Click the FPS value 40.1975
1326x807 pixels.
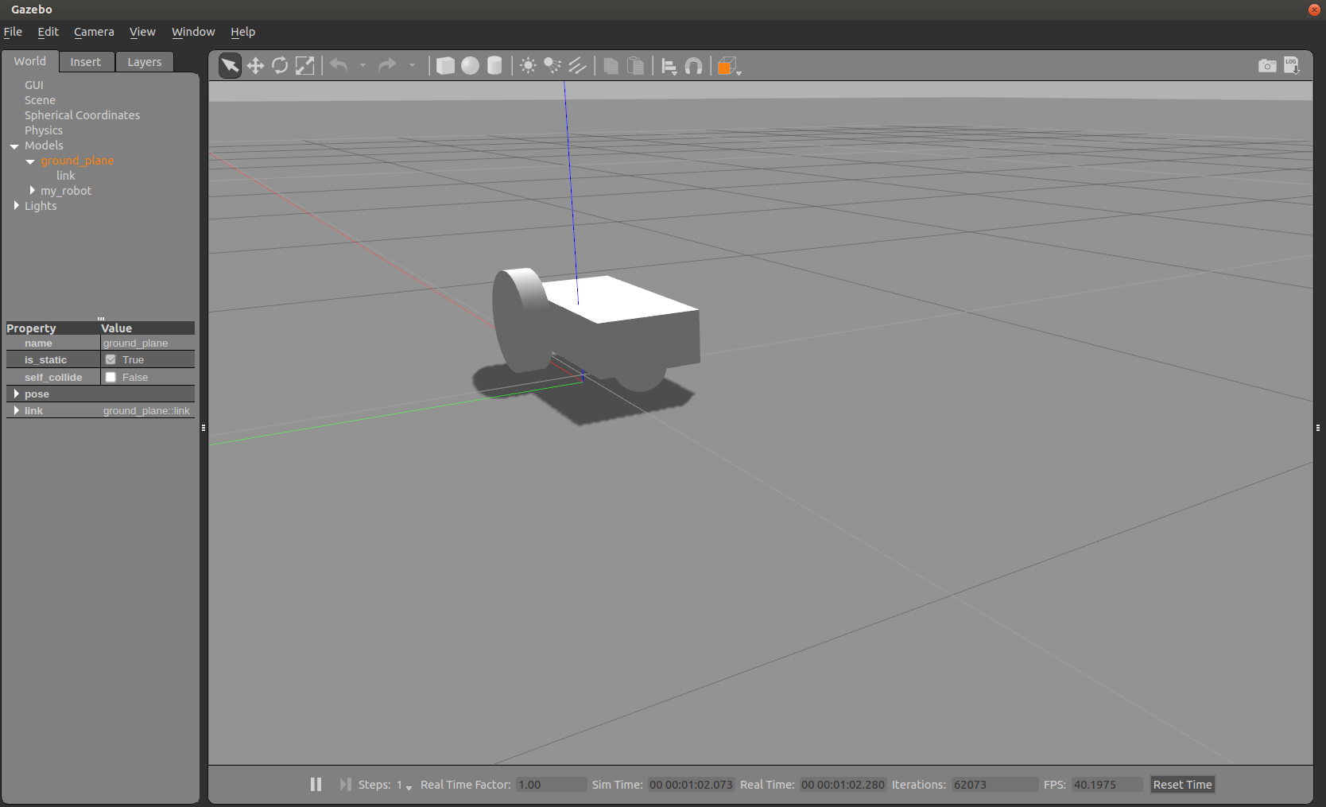[1107, 785]
